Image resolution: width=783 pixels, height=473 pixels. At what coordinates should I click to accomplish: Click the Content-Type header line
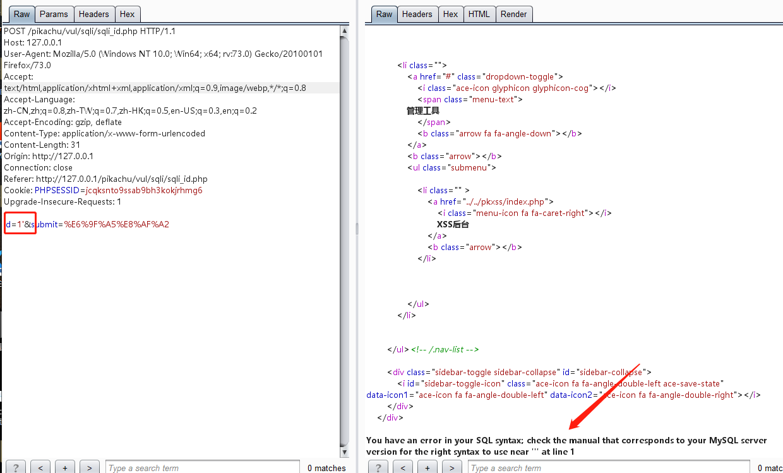click(104, 133)
